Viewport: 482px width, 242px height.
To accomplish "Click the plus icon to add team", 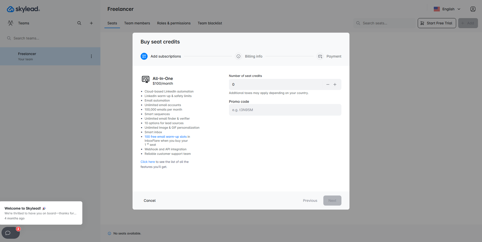I will click(91, 23).
